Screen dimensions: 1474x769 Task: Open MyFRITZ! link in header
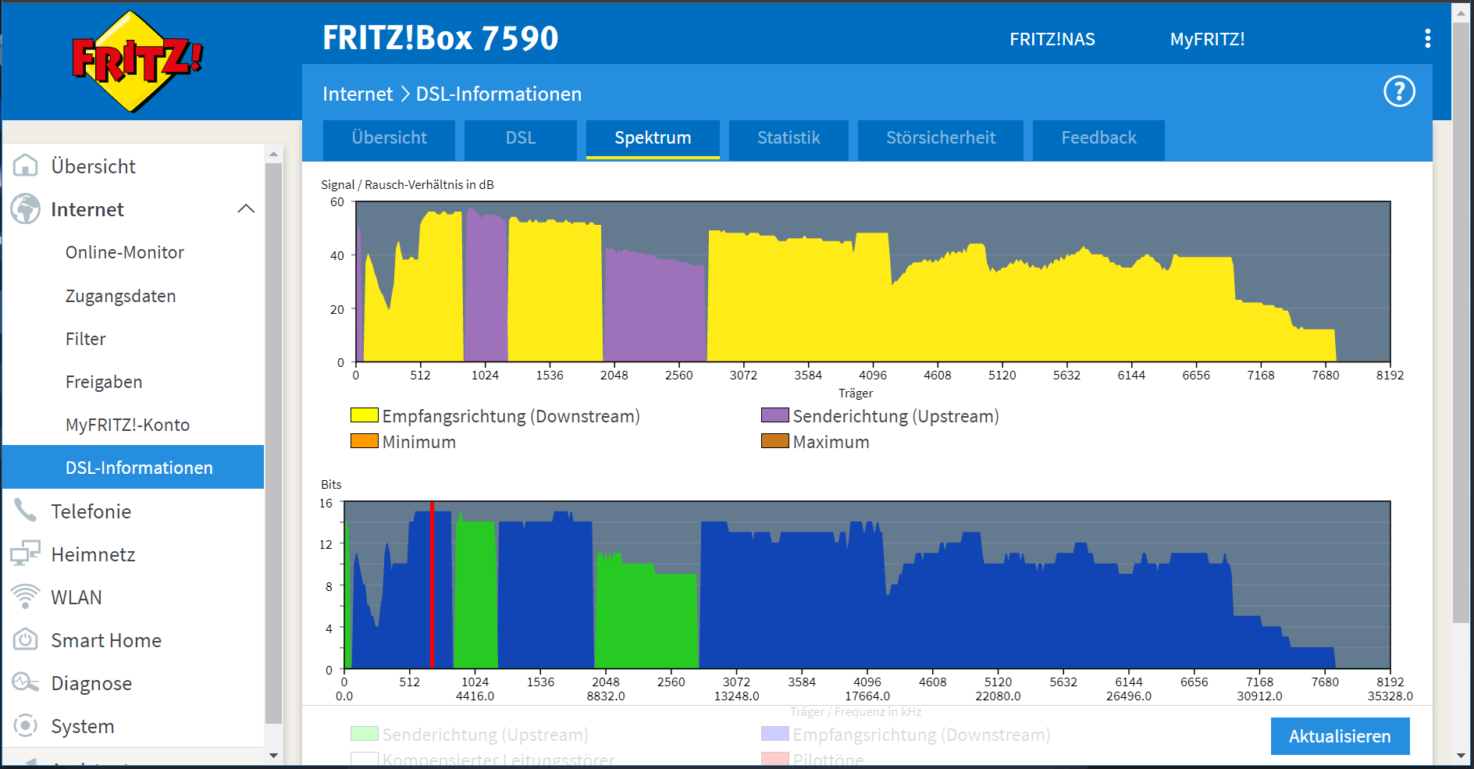(1207, 39)
